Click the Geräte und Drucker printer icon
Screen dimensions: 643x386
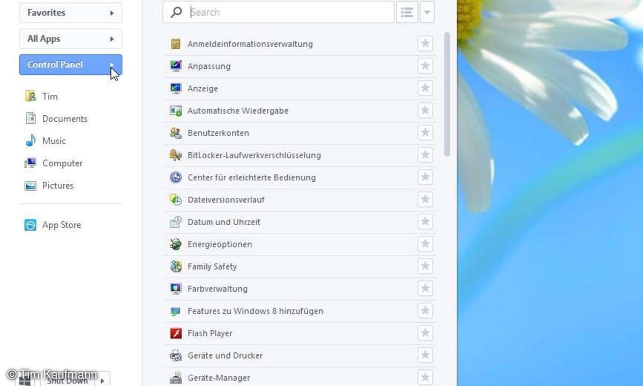(176, 355)
